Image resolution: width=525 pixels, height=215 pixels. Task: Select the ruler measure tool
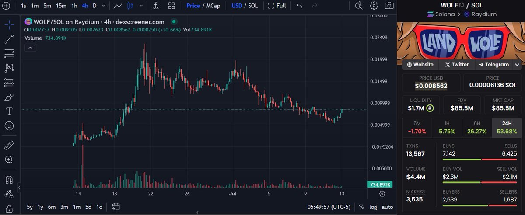pos(9,145)
